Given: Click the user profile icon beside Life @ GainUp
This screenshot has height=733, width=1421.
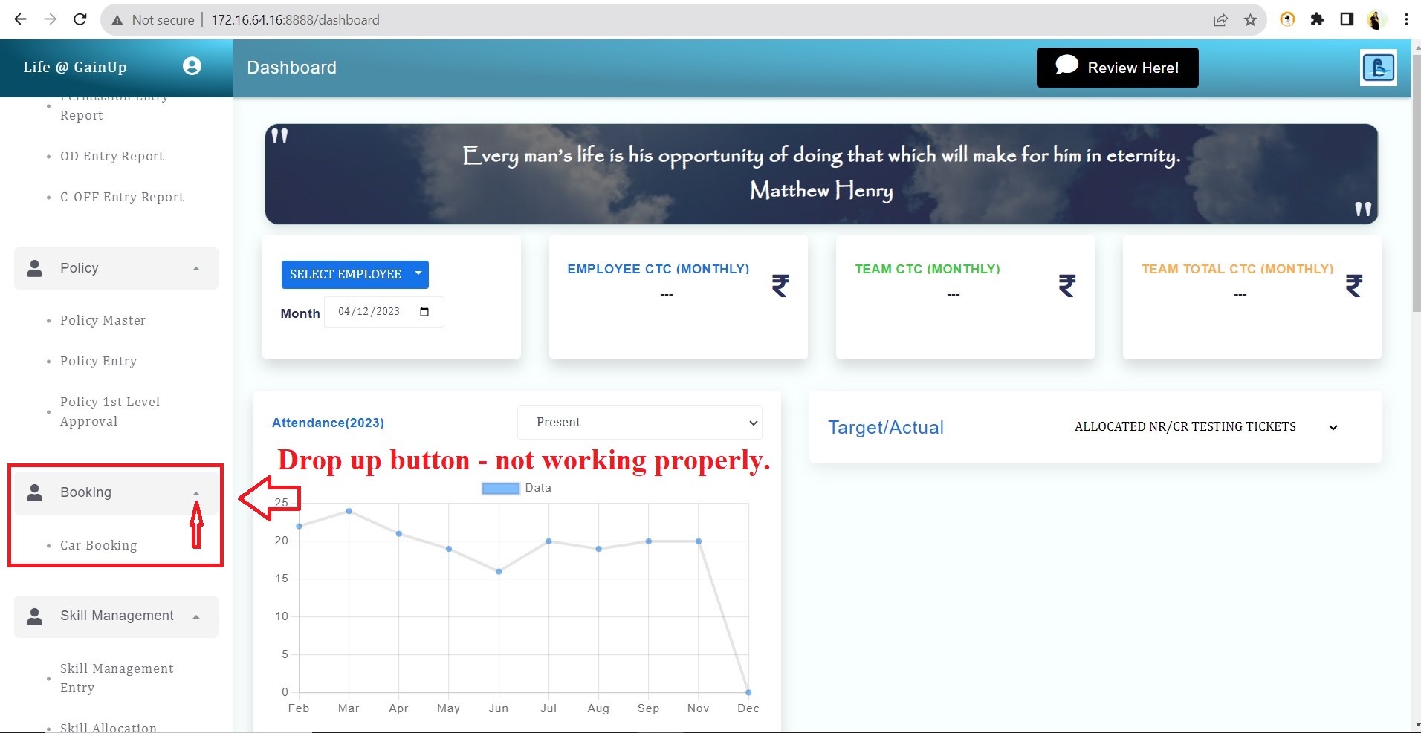Looking at the screenshot, I should (192, 66).
